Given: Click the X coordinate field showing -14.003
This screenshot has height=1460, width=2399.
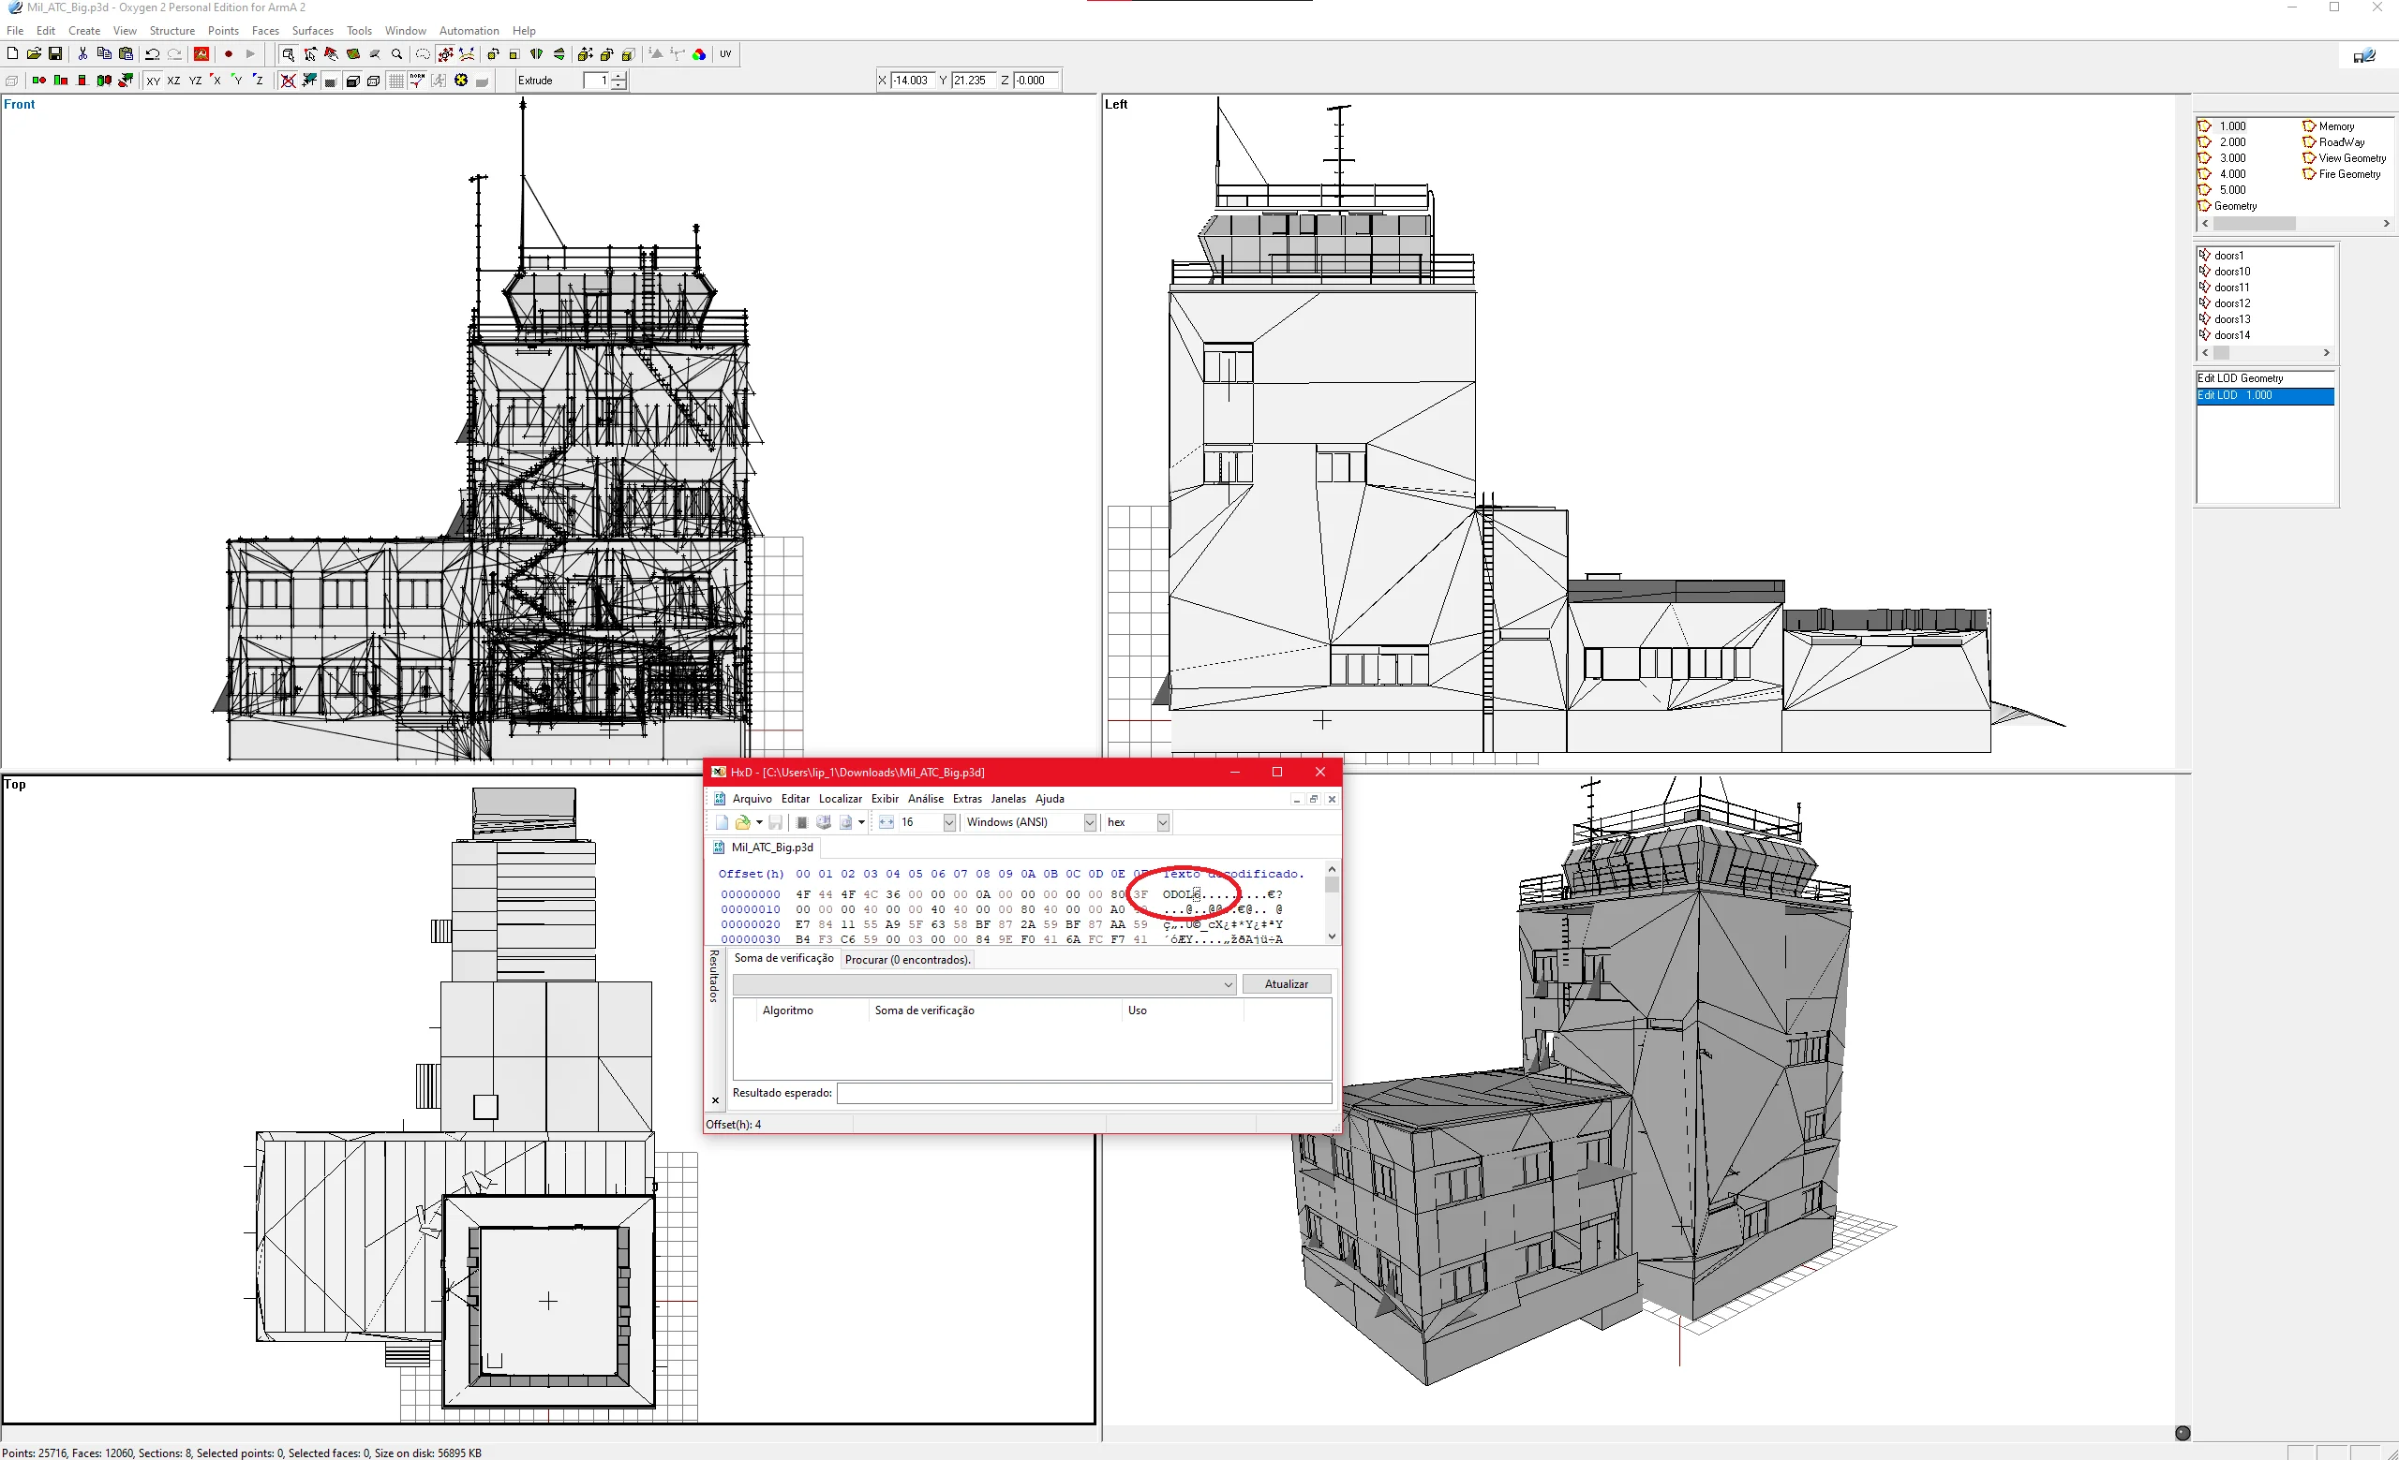Looking at the screenshot, I should [x=911, y=81].
